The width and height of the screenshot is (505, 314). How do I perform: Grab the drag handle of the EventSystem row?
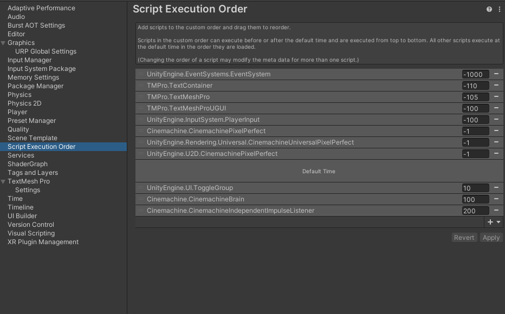click(x=141, y=74)
